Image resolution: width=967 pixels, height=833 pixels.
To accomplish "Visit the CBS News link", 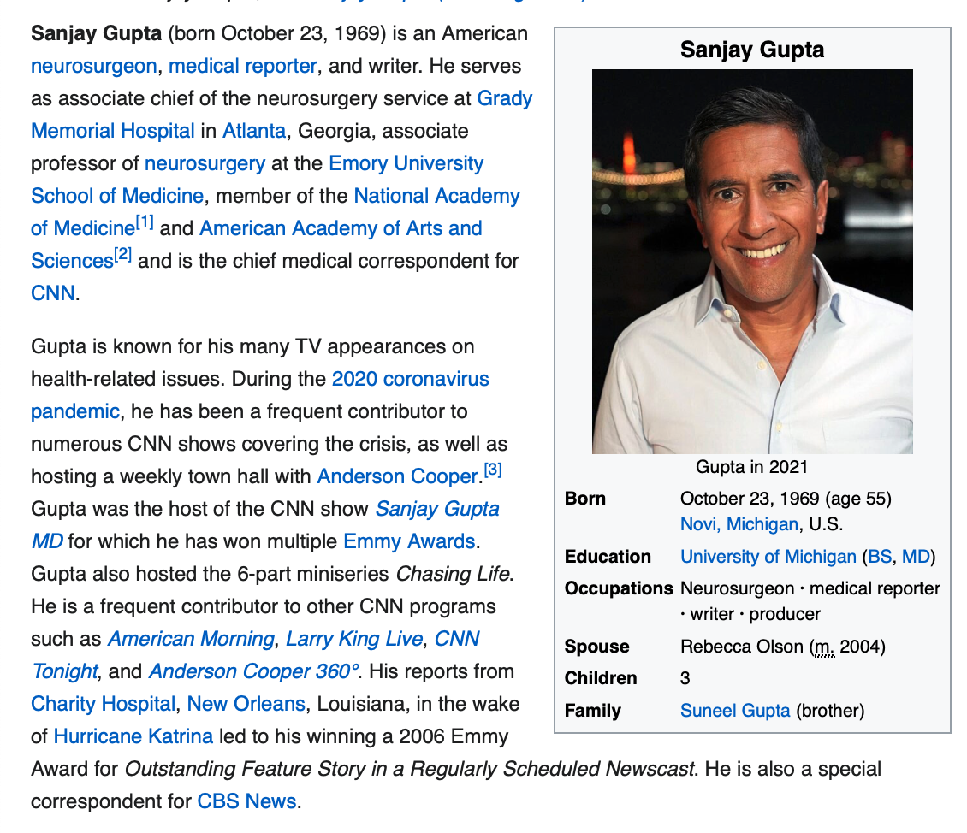I will point(246,801).
